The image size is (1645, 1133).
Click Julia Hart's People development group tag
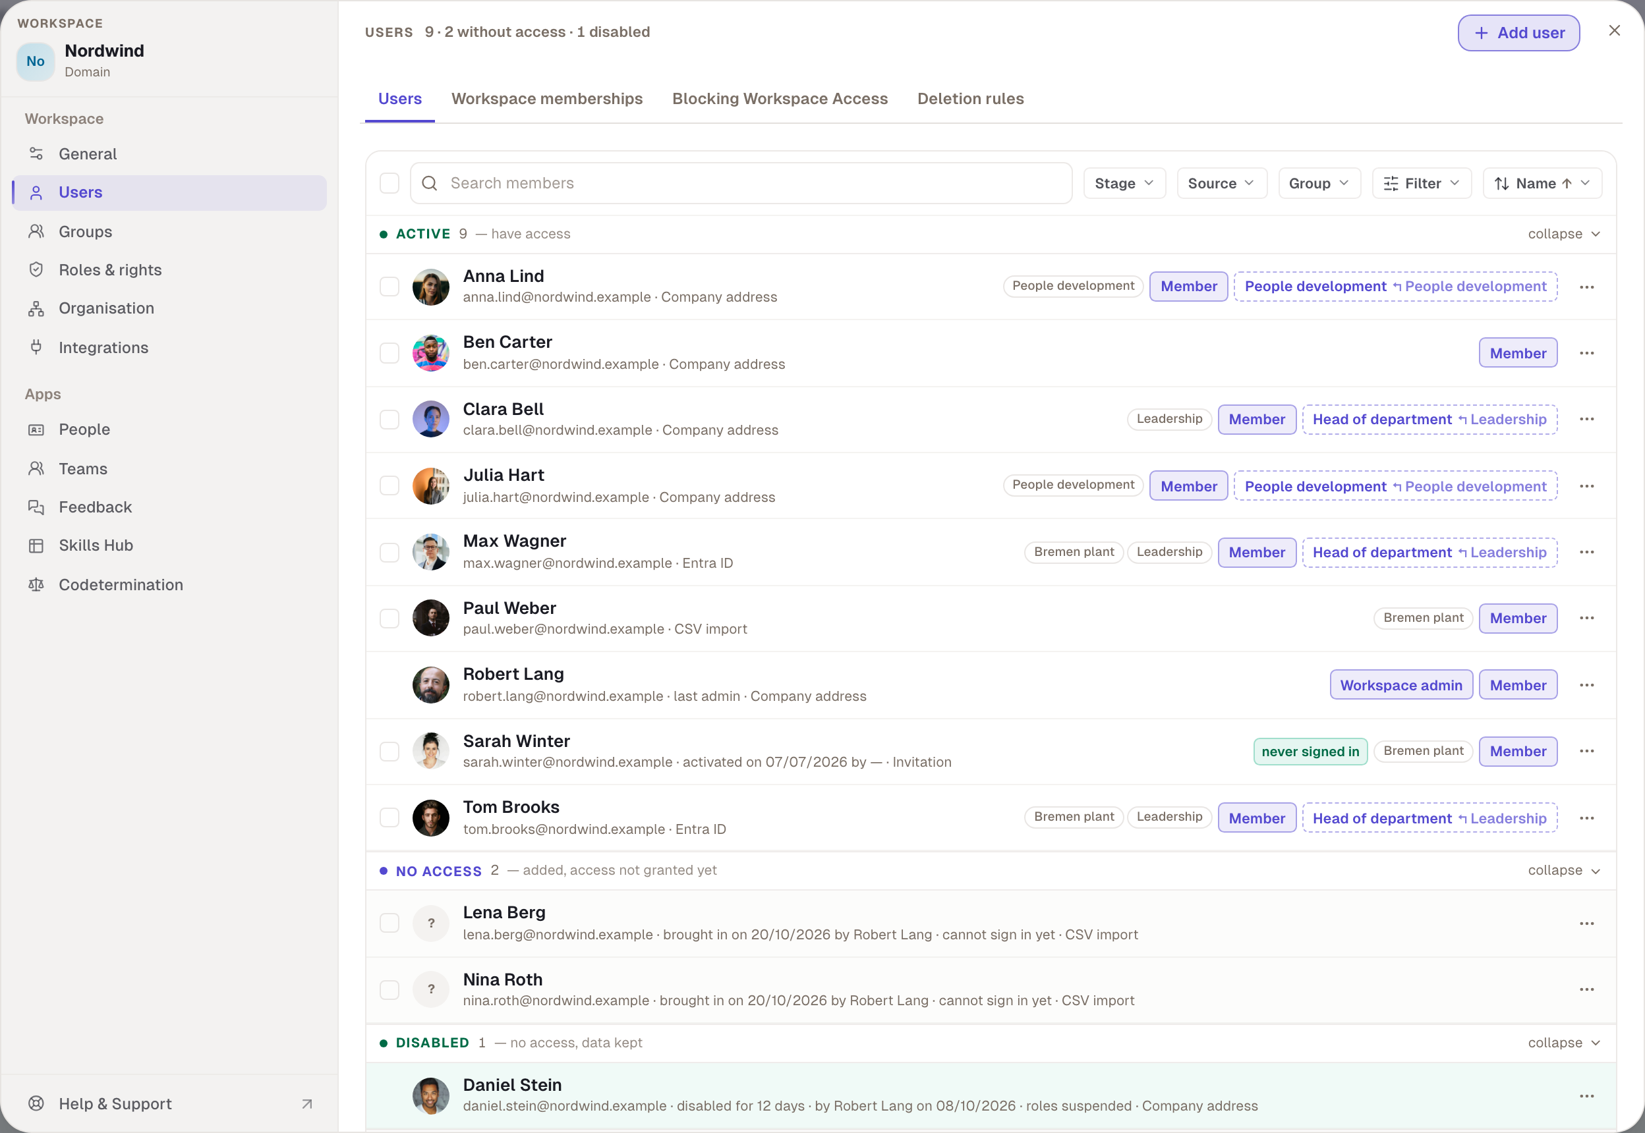pyautogui.click(x=1072, y=485)
